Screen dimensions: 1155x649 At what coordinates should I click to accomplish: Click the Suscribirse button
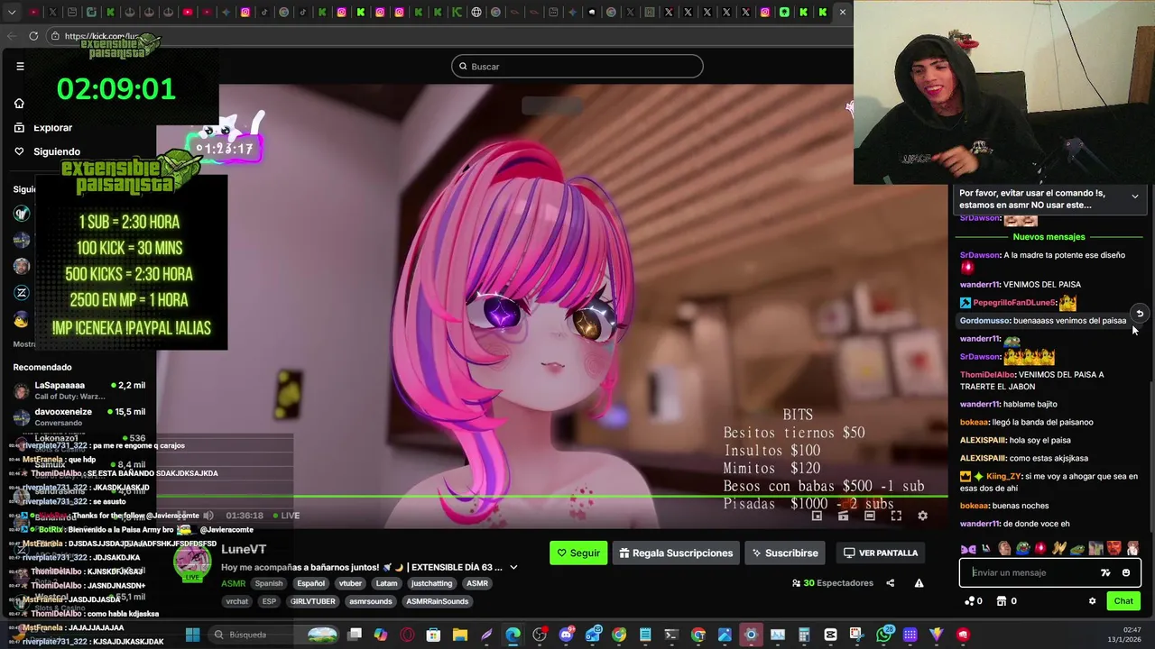point(785,553)
